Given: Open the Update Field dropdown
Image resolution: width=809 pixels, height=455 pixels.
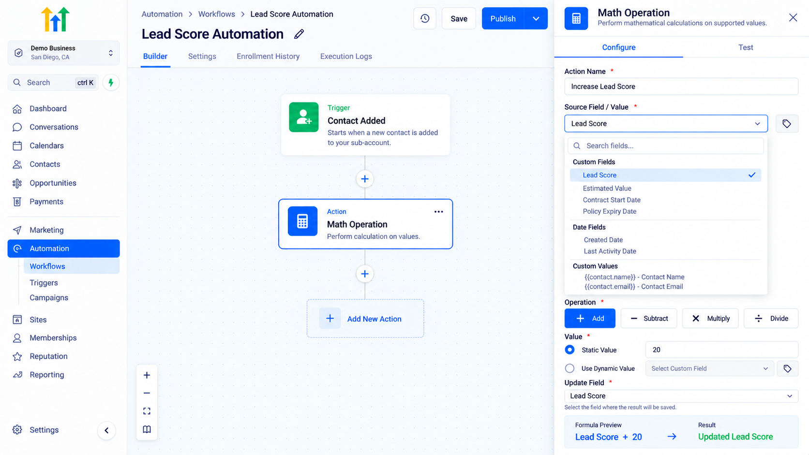Looking at the screenshot, I should 681,396.
